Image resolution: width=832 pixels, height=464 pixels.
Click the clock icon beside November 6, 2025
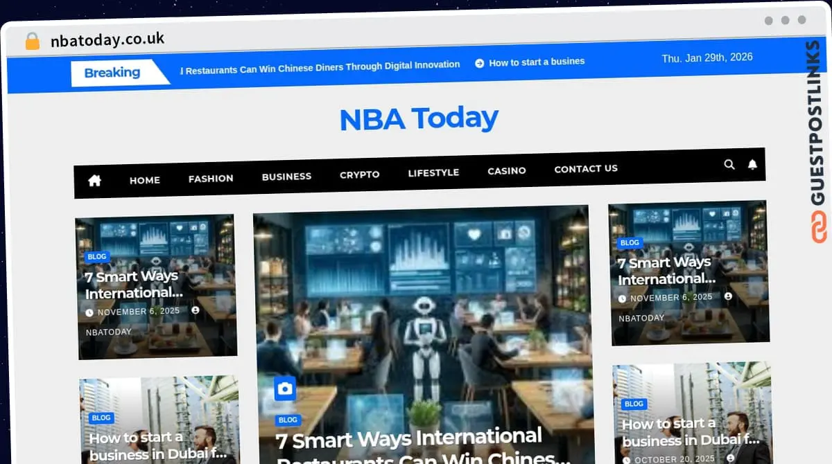[x=91, y=311]
